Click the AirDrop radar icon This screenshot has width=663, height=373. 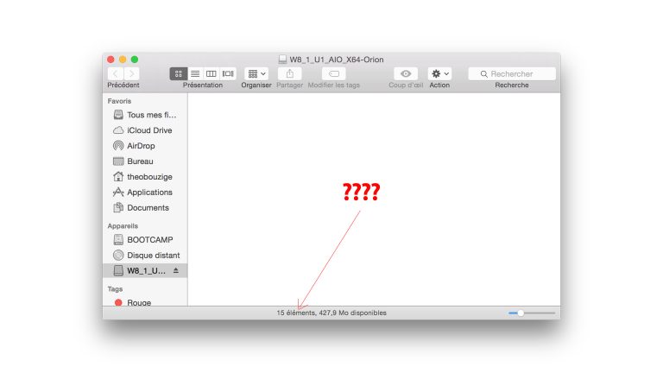click(x=118, y=145)
